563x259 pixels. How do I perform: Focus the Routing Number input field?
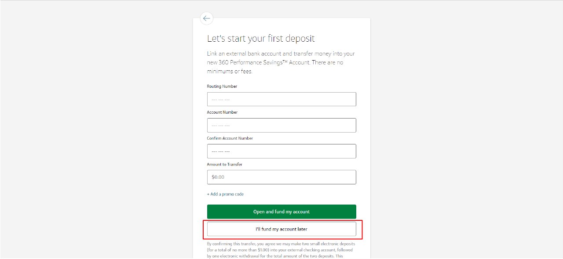pyautogui.click(x=281, y=99)
